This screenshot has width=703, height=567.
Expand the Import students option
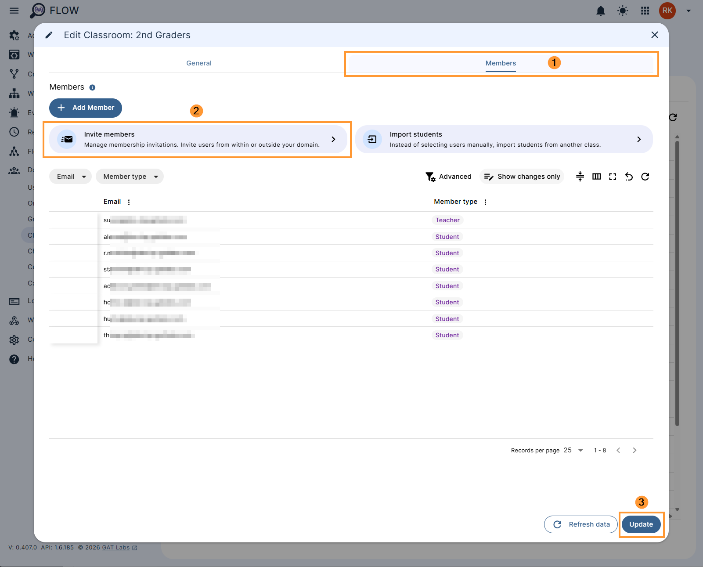pyautogui.click(x=504, y=139)
